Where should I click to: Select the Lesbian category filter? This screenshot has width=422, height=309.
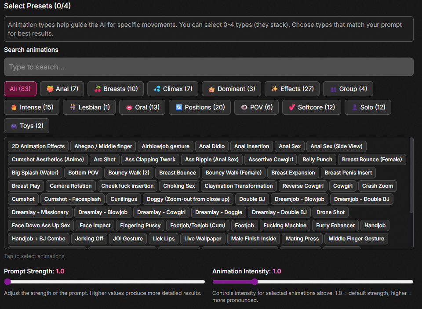[89, 107]
